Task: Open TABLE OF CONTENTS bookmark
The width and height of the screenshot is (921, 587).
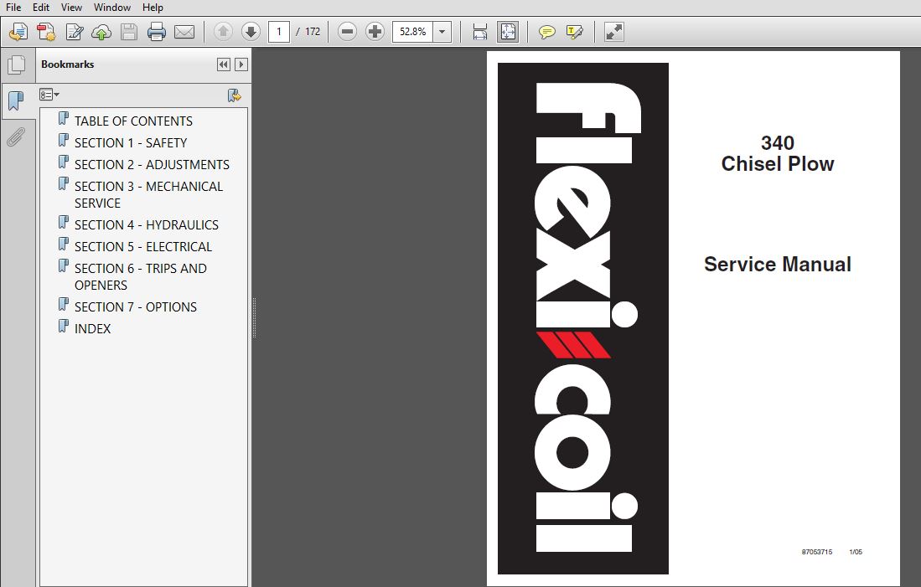Action: click(133, 121)
